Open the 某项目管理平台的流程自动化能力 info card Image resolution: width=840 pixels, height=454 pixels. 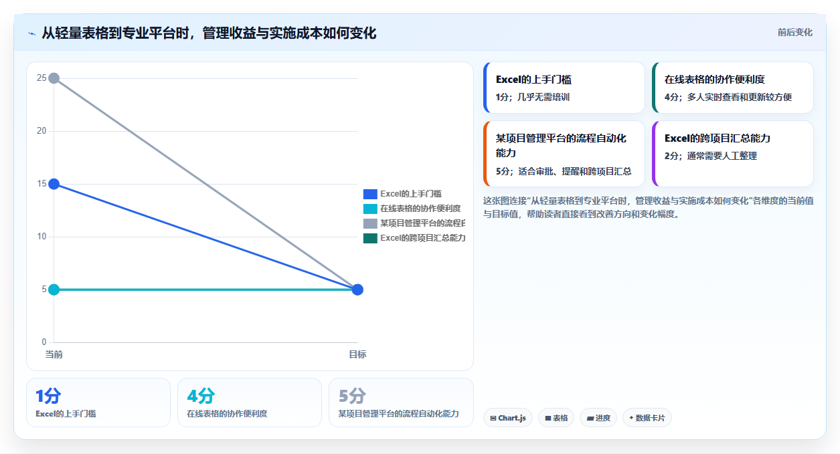(564, 154)
